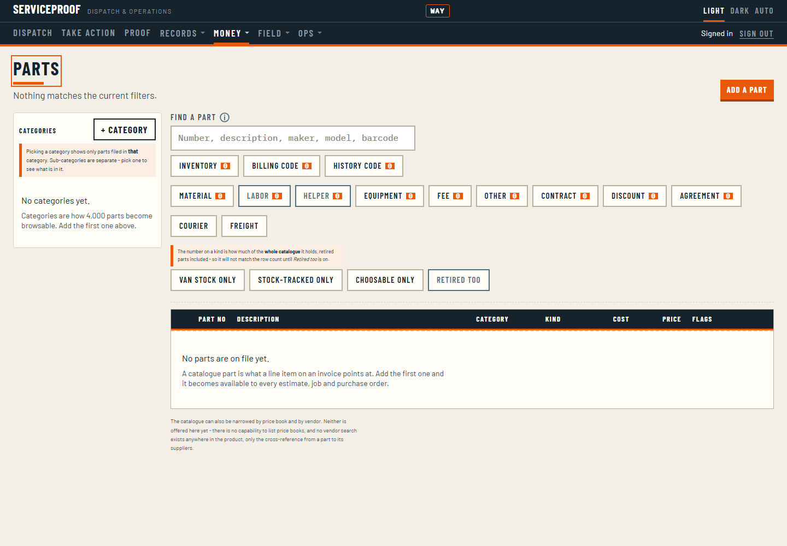The image size is (787, 546).
Task: Toggle the Fee kind filter
Action: coord(450,196)
